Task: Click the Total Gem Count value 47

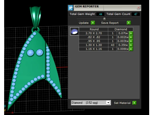Action: click(x=136, y=14)
